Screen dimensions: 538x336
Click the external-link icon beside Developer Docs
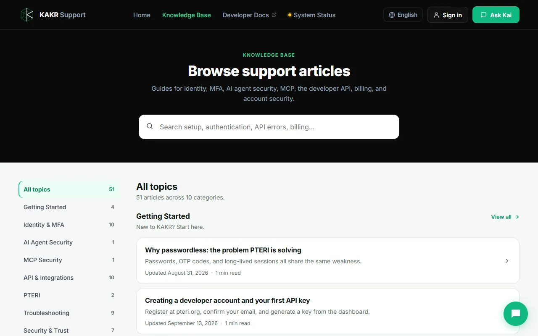pyautogui.click(x=274, y=15)
